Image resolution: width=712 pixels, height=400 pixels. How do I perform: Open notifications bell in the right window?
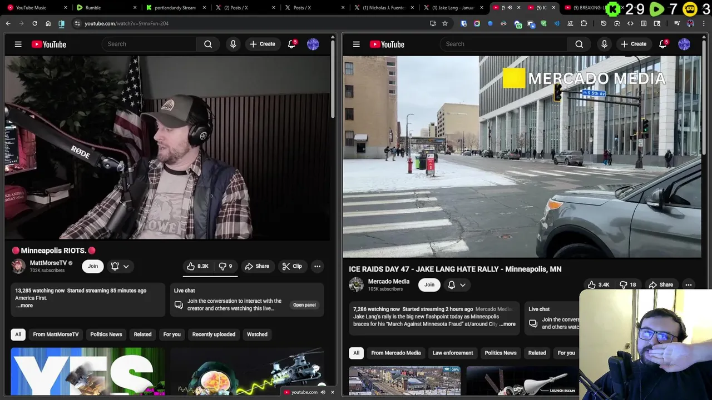coord(663,44)
